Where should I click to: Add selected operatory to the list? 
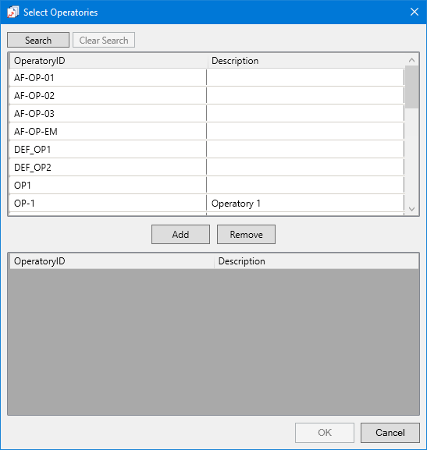click(181, 235)
